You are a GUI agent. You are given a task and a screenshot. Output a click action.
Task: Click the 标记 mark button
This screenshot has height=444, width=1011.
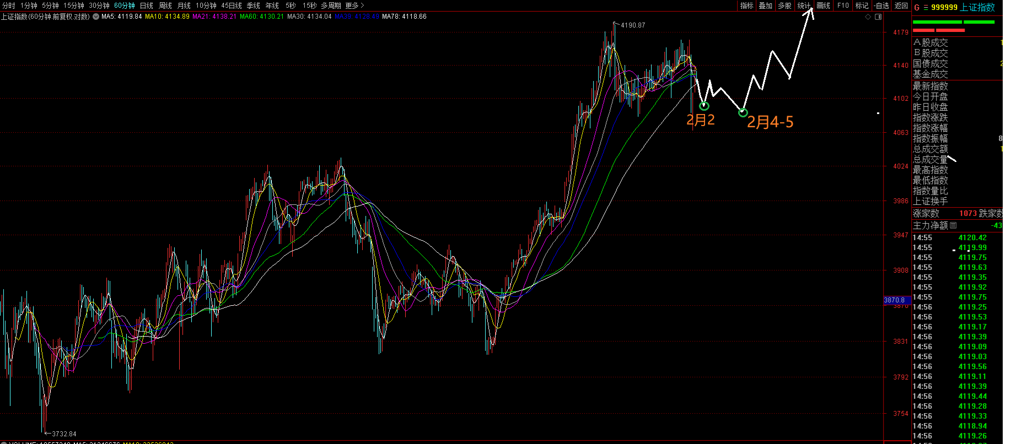862,6
